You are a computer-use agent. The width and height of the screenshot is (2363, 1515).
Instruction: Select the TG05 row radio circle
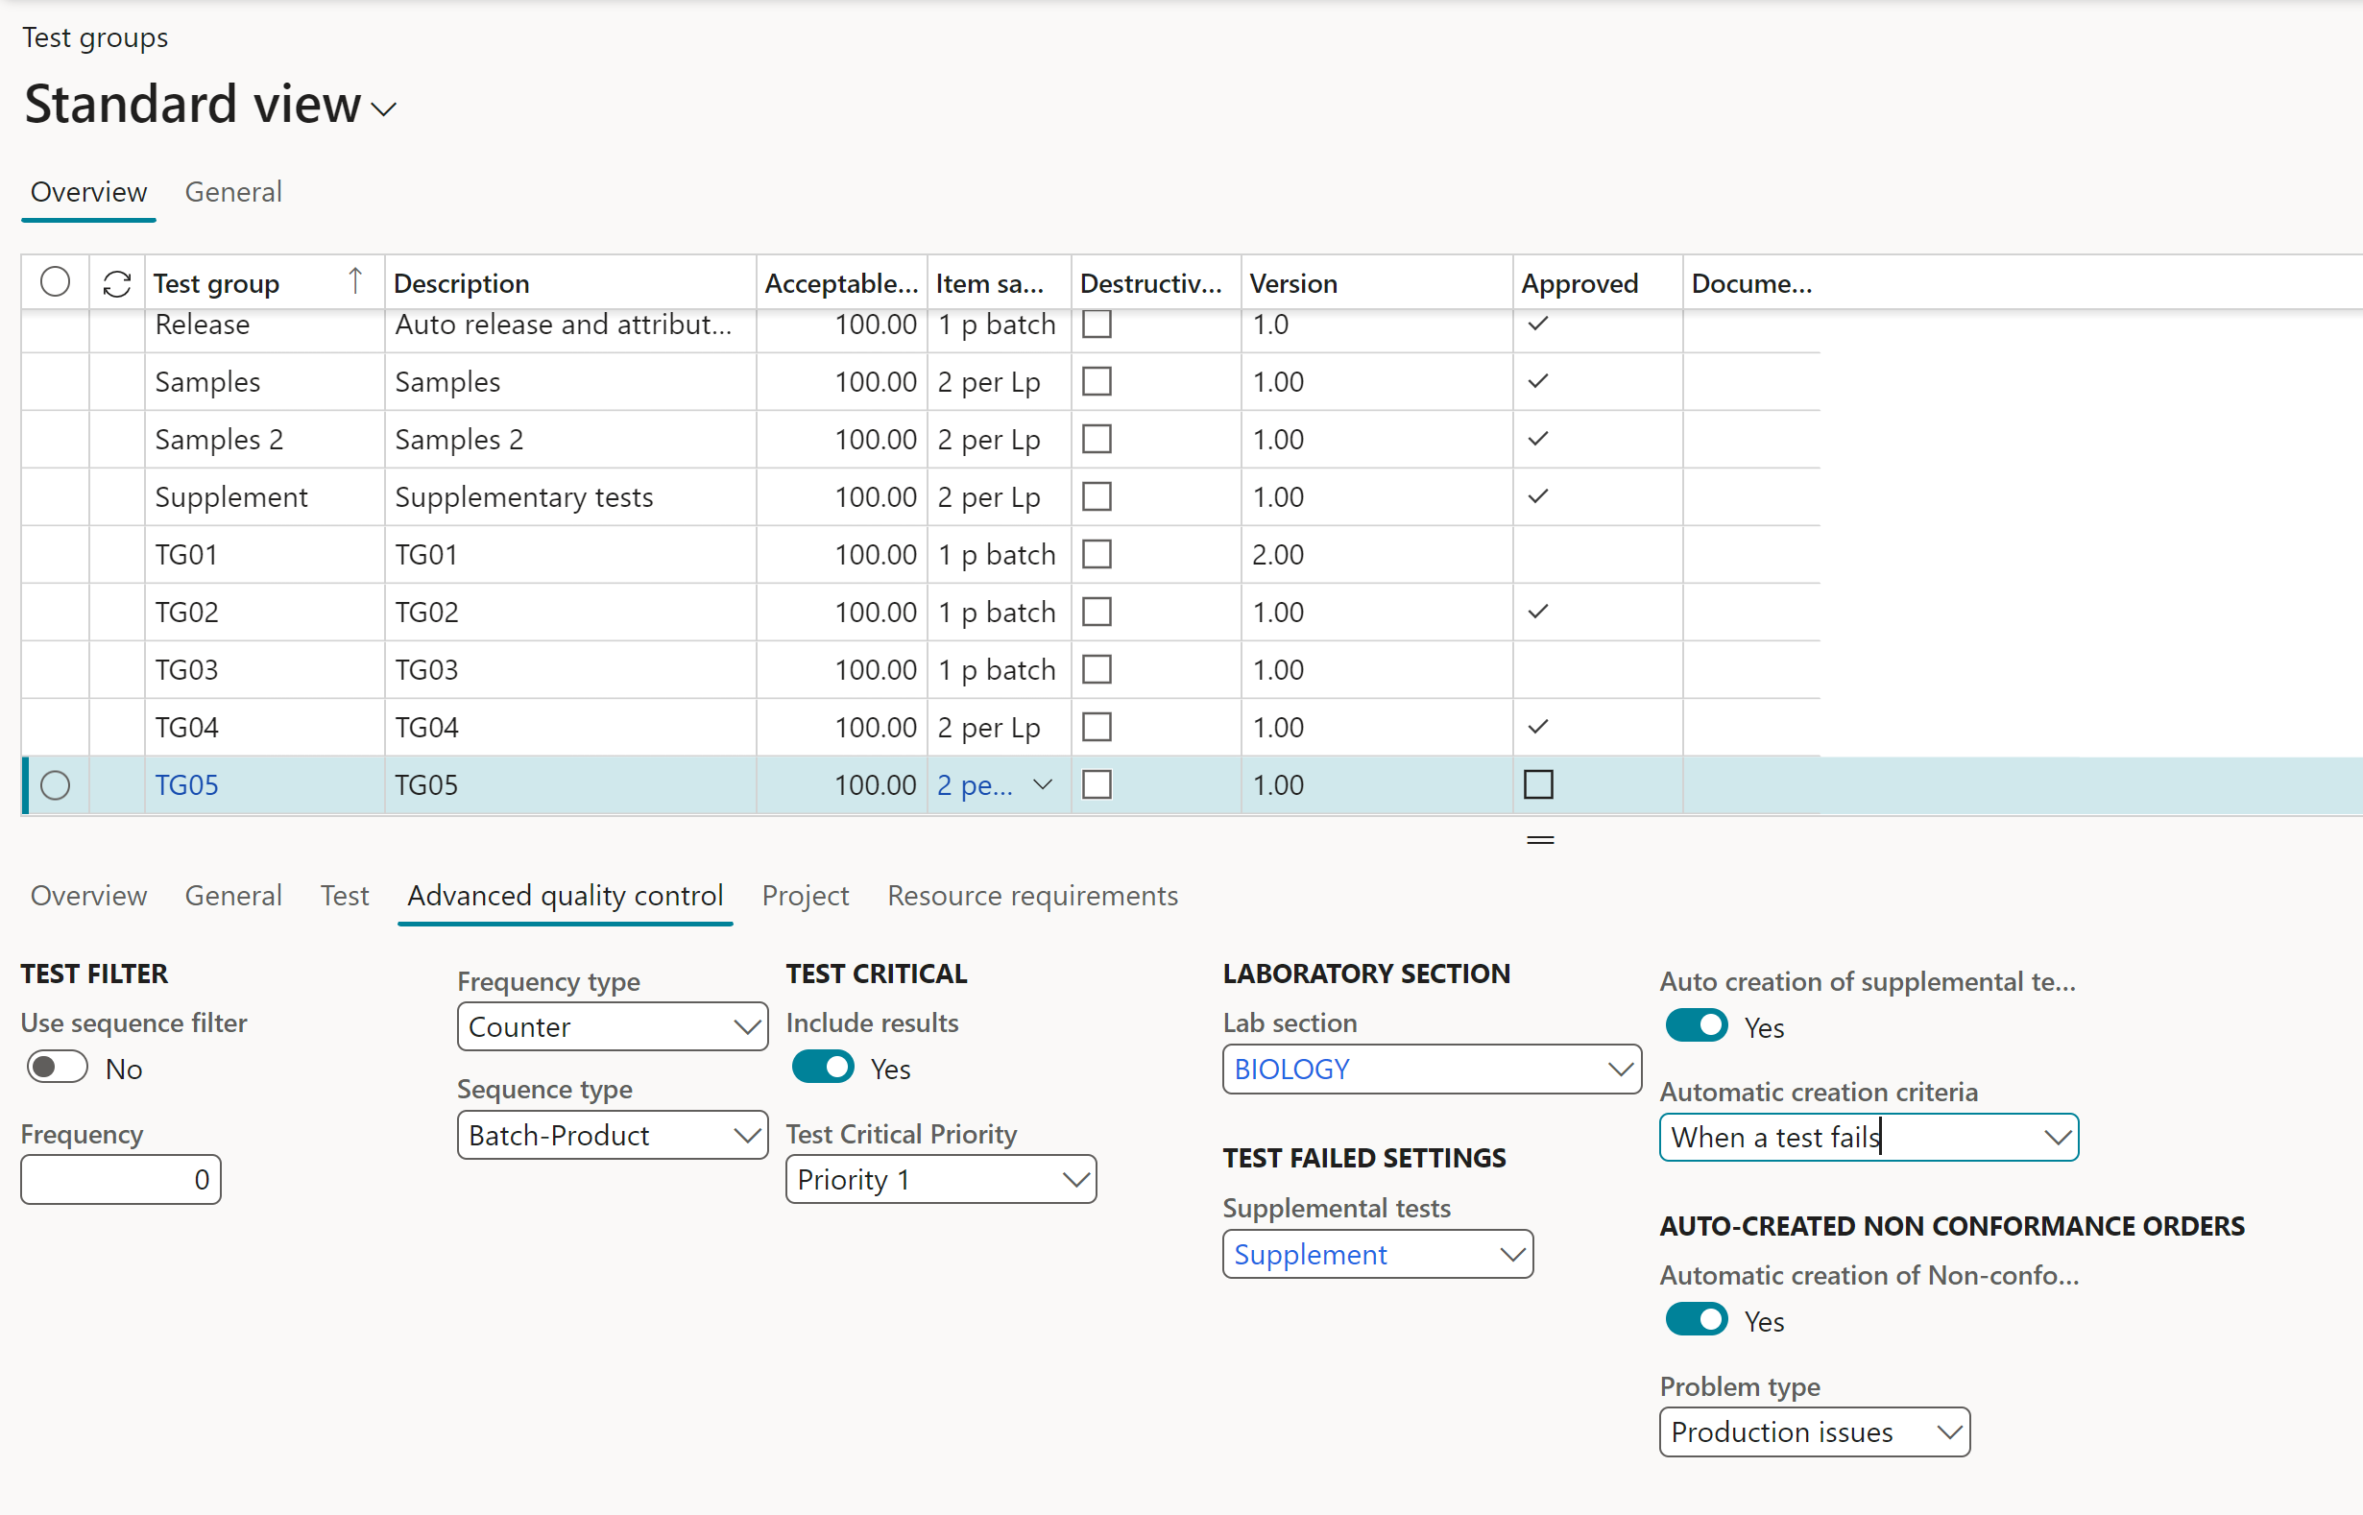coord(55,785)
